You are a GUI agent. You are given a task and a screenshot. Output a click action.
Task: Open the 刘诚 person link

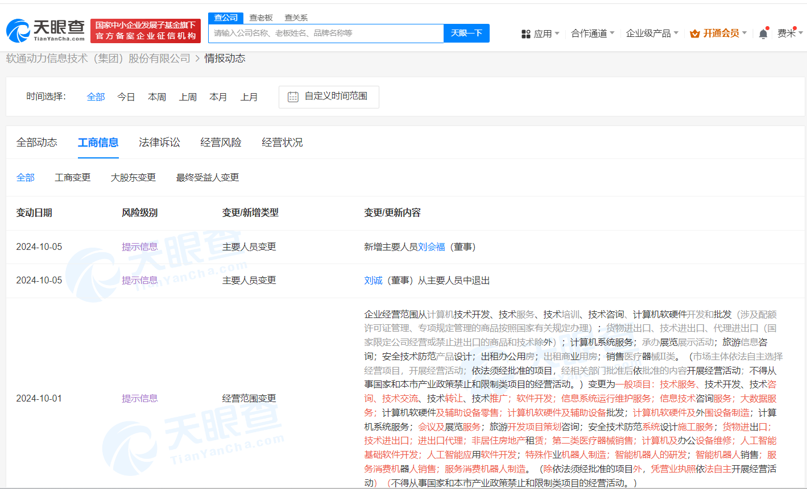click(x=373, y=281)
